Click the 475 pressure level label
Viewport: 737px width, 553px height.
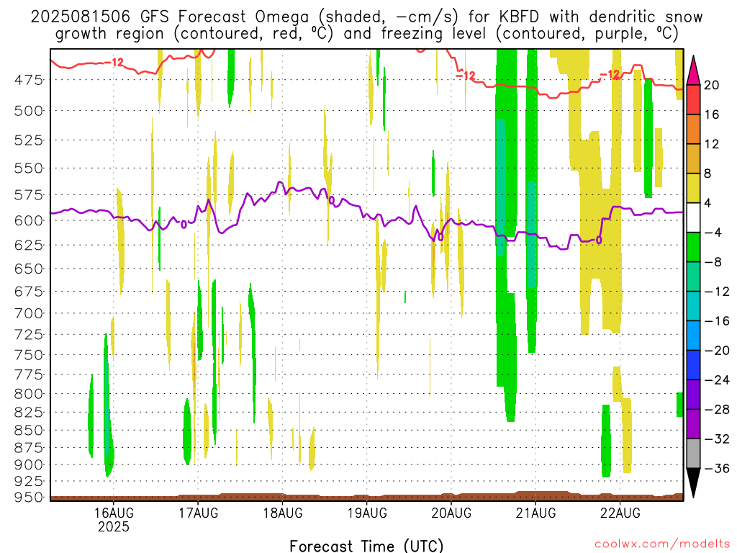click(29, 80)
